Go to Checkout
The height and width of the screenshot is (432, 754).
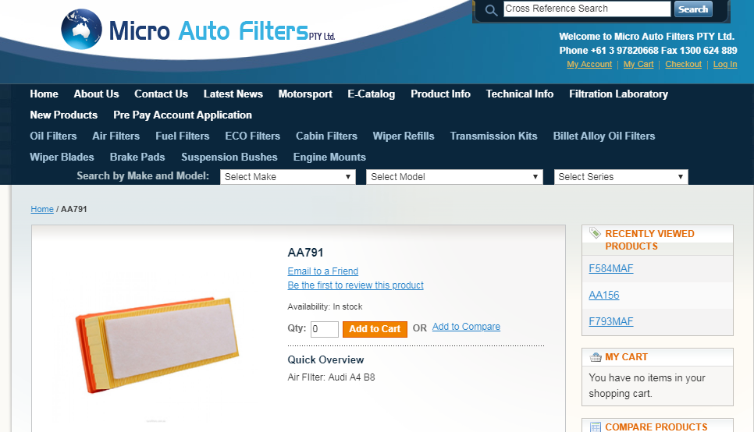coord(683,65)
